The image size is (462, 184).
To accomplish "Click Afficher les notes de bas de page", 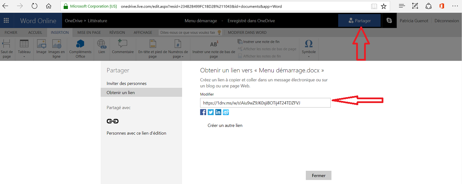I will tap(267, 49).
